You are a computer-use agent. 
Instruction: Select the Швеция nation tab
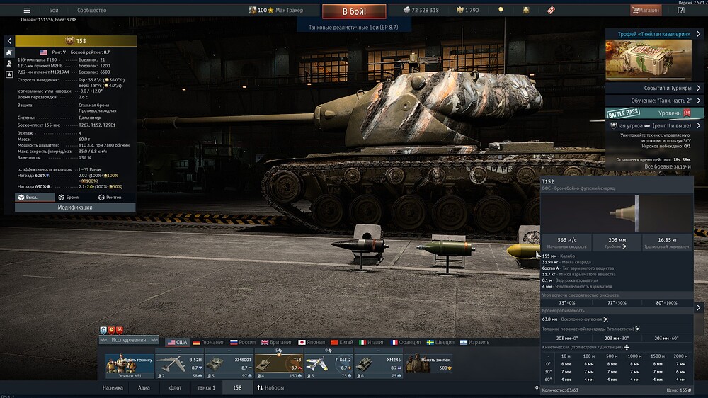point(440,343)
